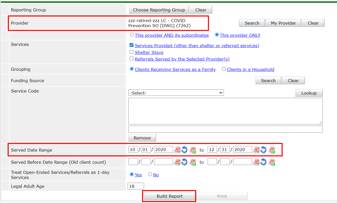
Task: Open calendar picker for Served Before start date
Action: (177, 162)
